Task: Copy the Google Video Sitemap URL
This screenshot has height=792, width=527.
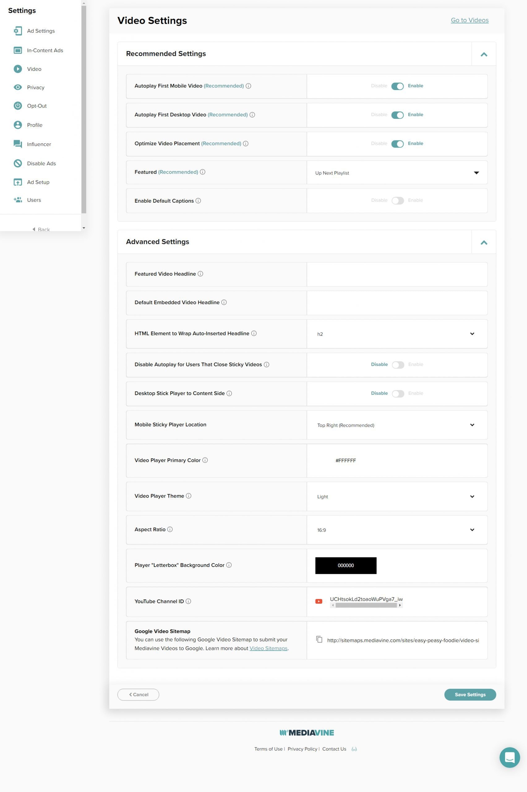Action: 319,639
